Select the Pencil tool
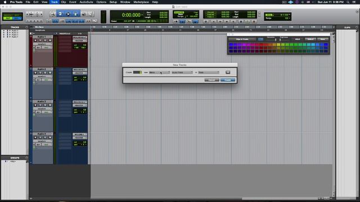360x202 pixels. [91, 14]
